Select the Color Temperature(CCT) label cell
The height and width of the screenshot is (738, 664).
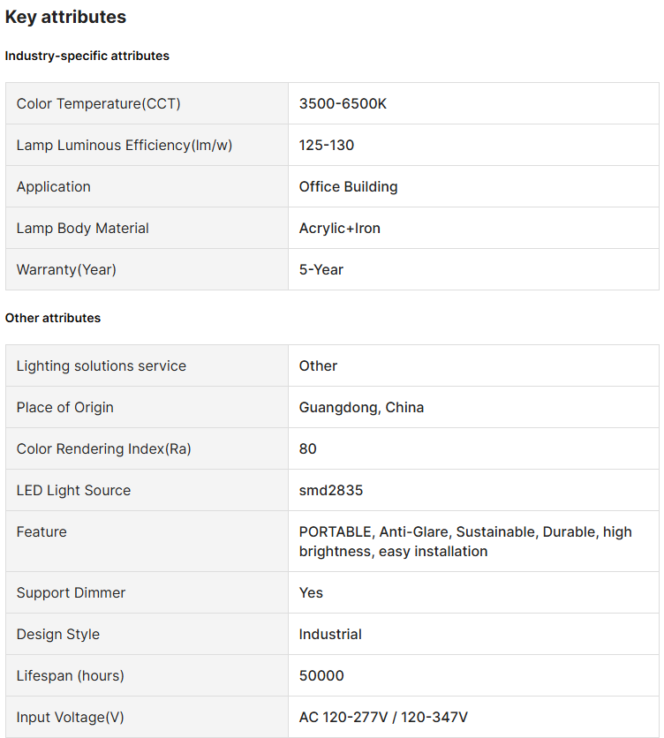click(98, 104)
